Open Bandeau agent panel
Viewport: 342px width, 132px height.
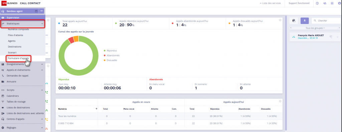[14, 11]
